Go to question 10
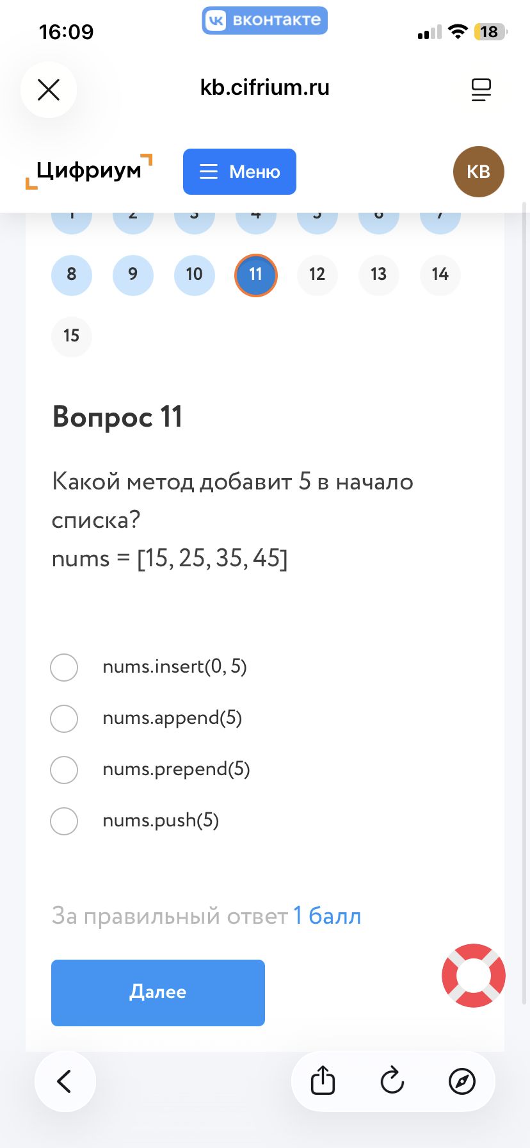Screen dimensions: 530x1148 pos(194,275)
